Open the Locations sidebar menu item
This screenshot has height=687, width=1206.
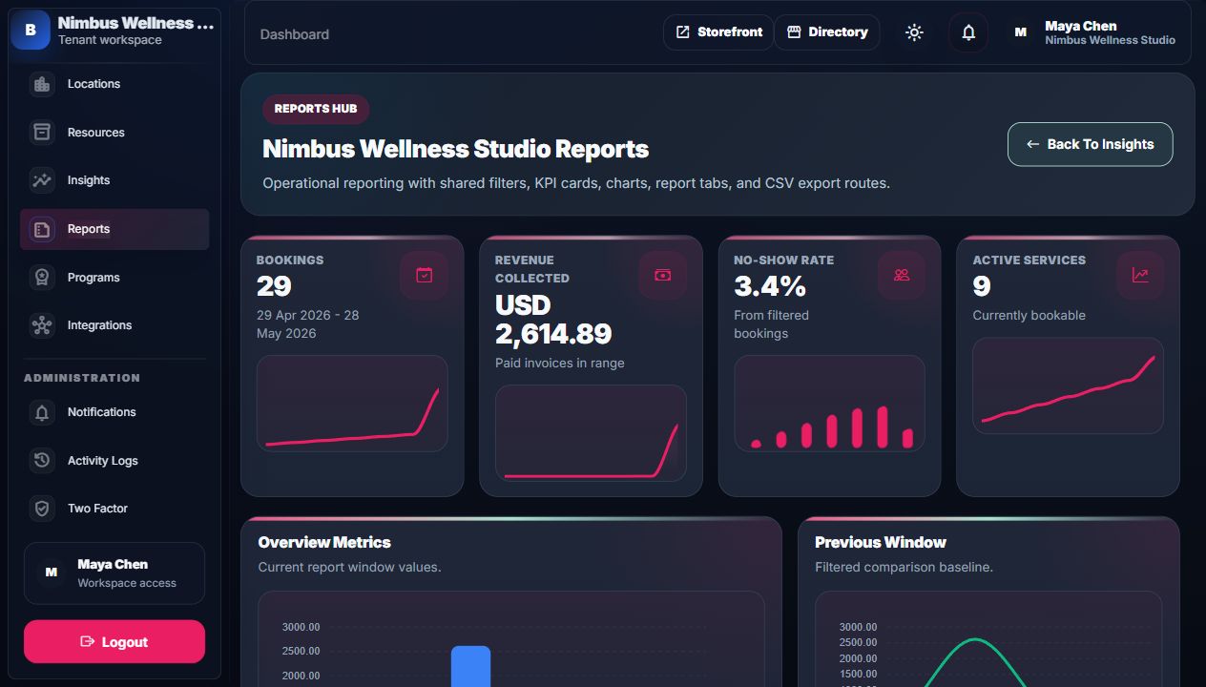pos(114,84)
